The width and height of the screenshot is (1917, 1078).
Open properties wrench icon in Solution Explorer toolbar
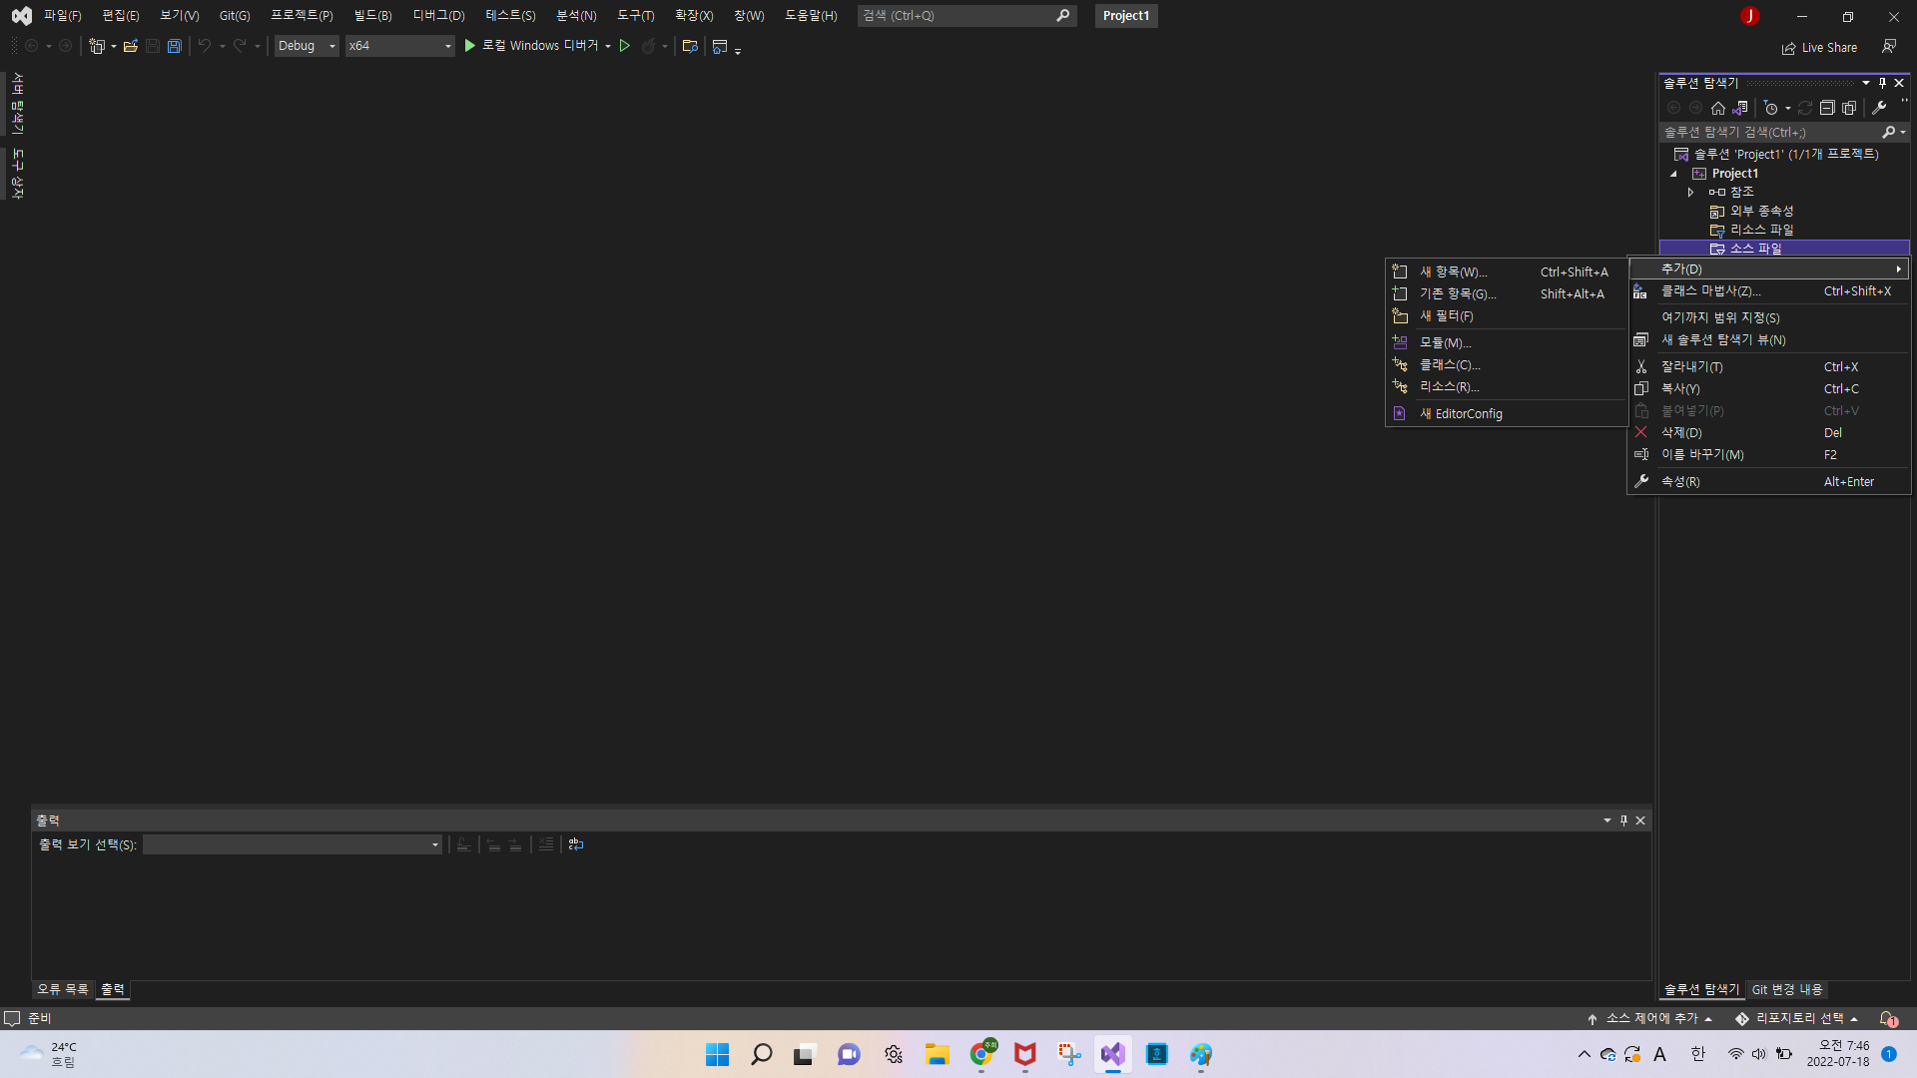[x=1879, y=108]
